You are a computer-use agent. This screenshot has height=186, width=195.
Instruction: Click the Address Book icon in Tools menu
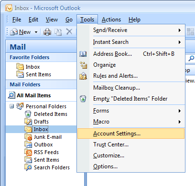tap(83, 54)
